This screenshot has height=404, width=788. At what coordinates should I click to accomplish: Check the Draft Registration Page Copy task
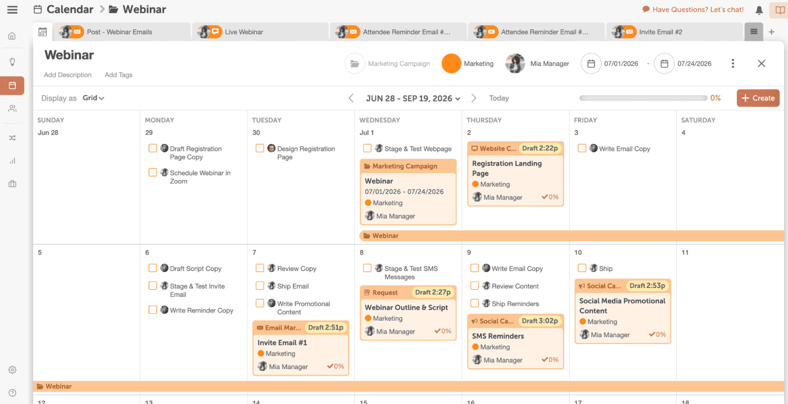153,148
